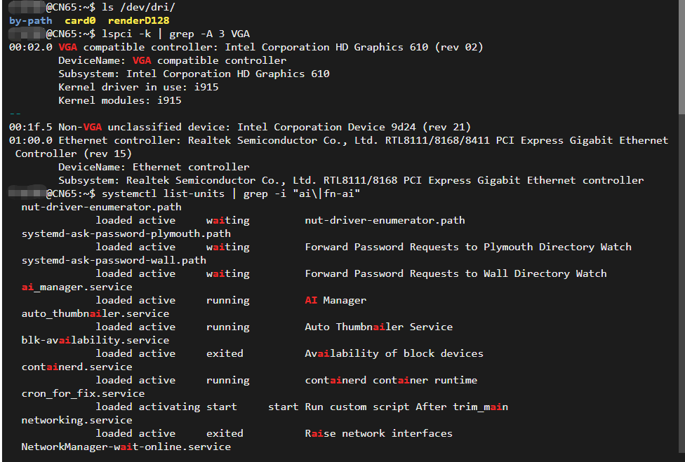Screen dimensions: 685x462
Task: Click the terminal scrollbar thumb
Action: (681, 56)
